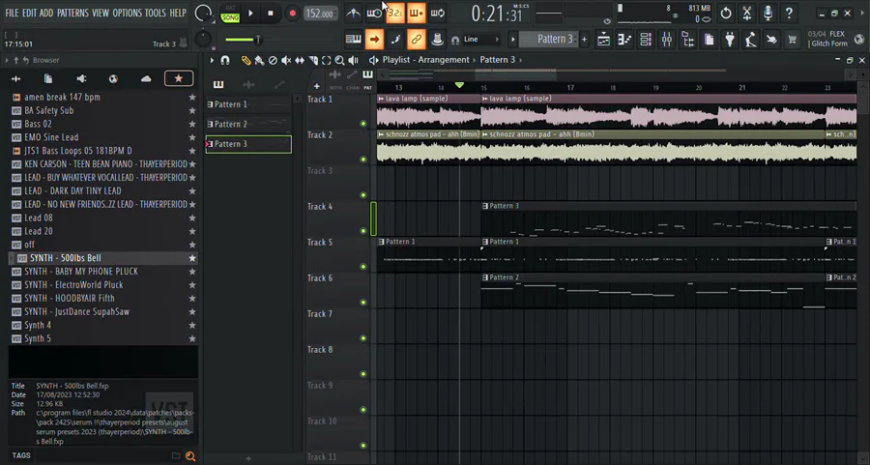Click the one-click recording microphone icon
This screenshot has height=465, width=870.
[768, 13]
